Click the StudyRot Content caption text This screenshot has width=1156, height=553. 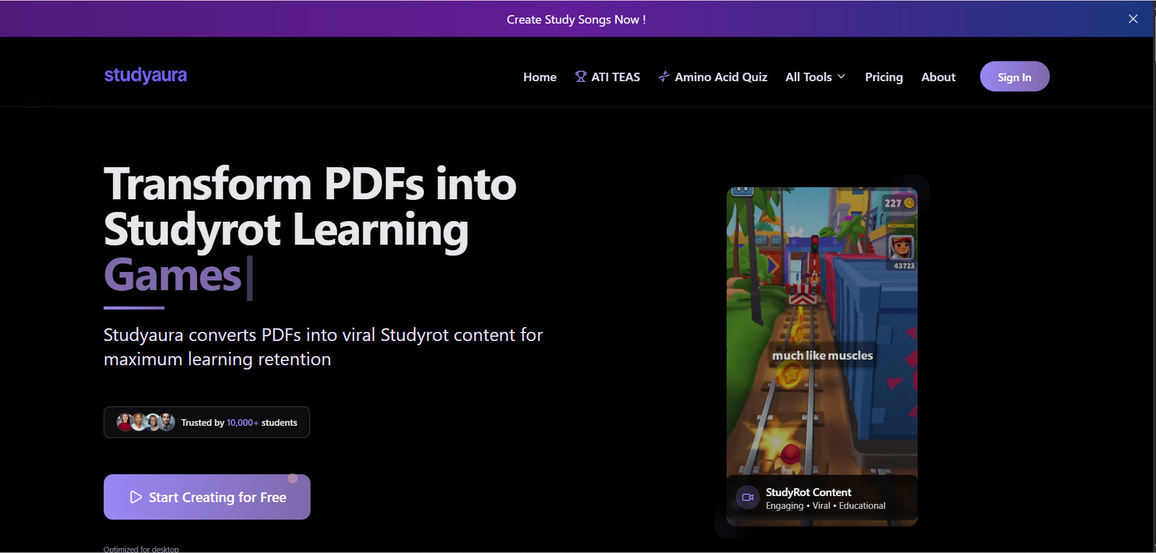point(808,492)
